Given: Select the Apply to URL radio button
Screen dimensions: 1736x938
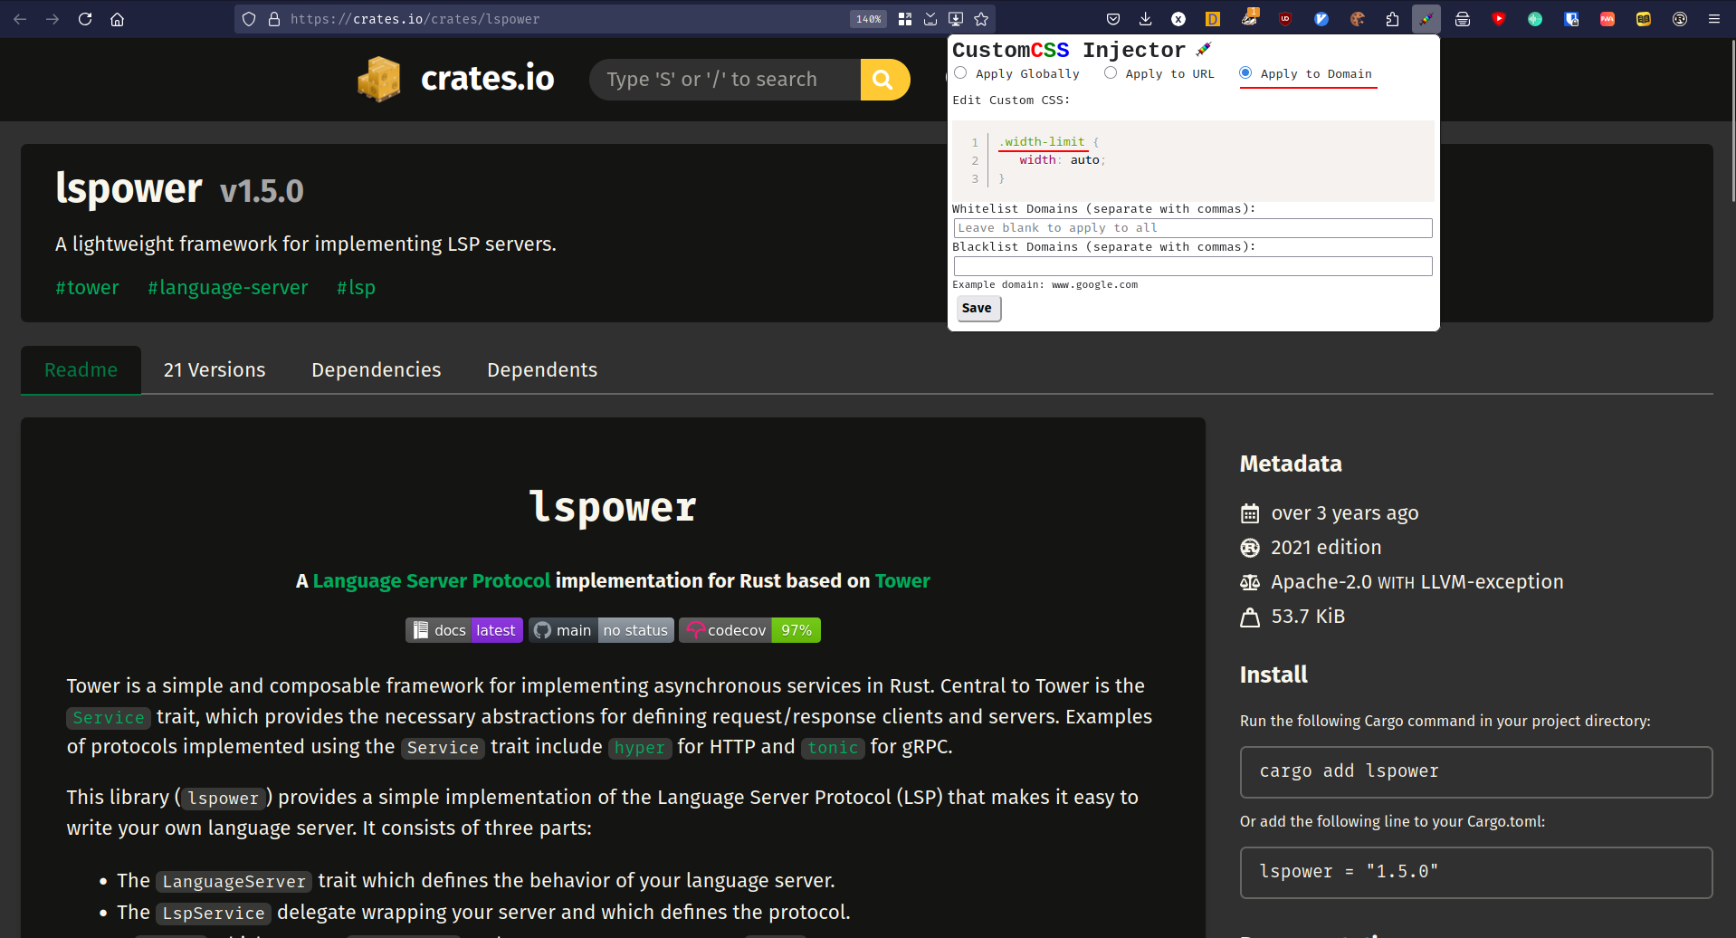Looking at the screenshot, I should [1111, 73].
